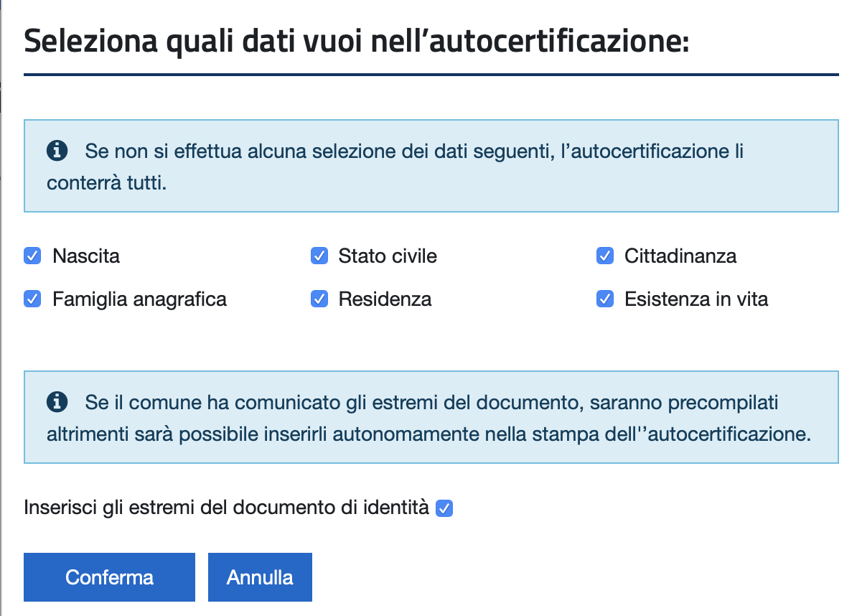The height and width of the screenshot is (616, 857).
Task: Click the 'Residenza' label text
Action: pos(385,299)
